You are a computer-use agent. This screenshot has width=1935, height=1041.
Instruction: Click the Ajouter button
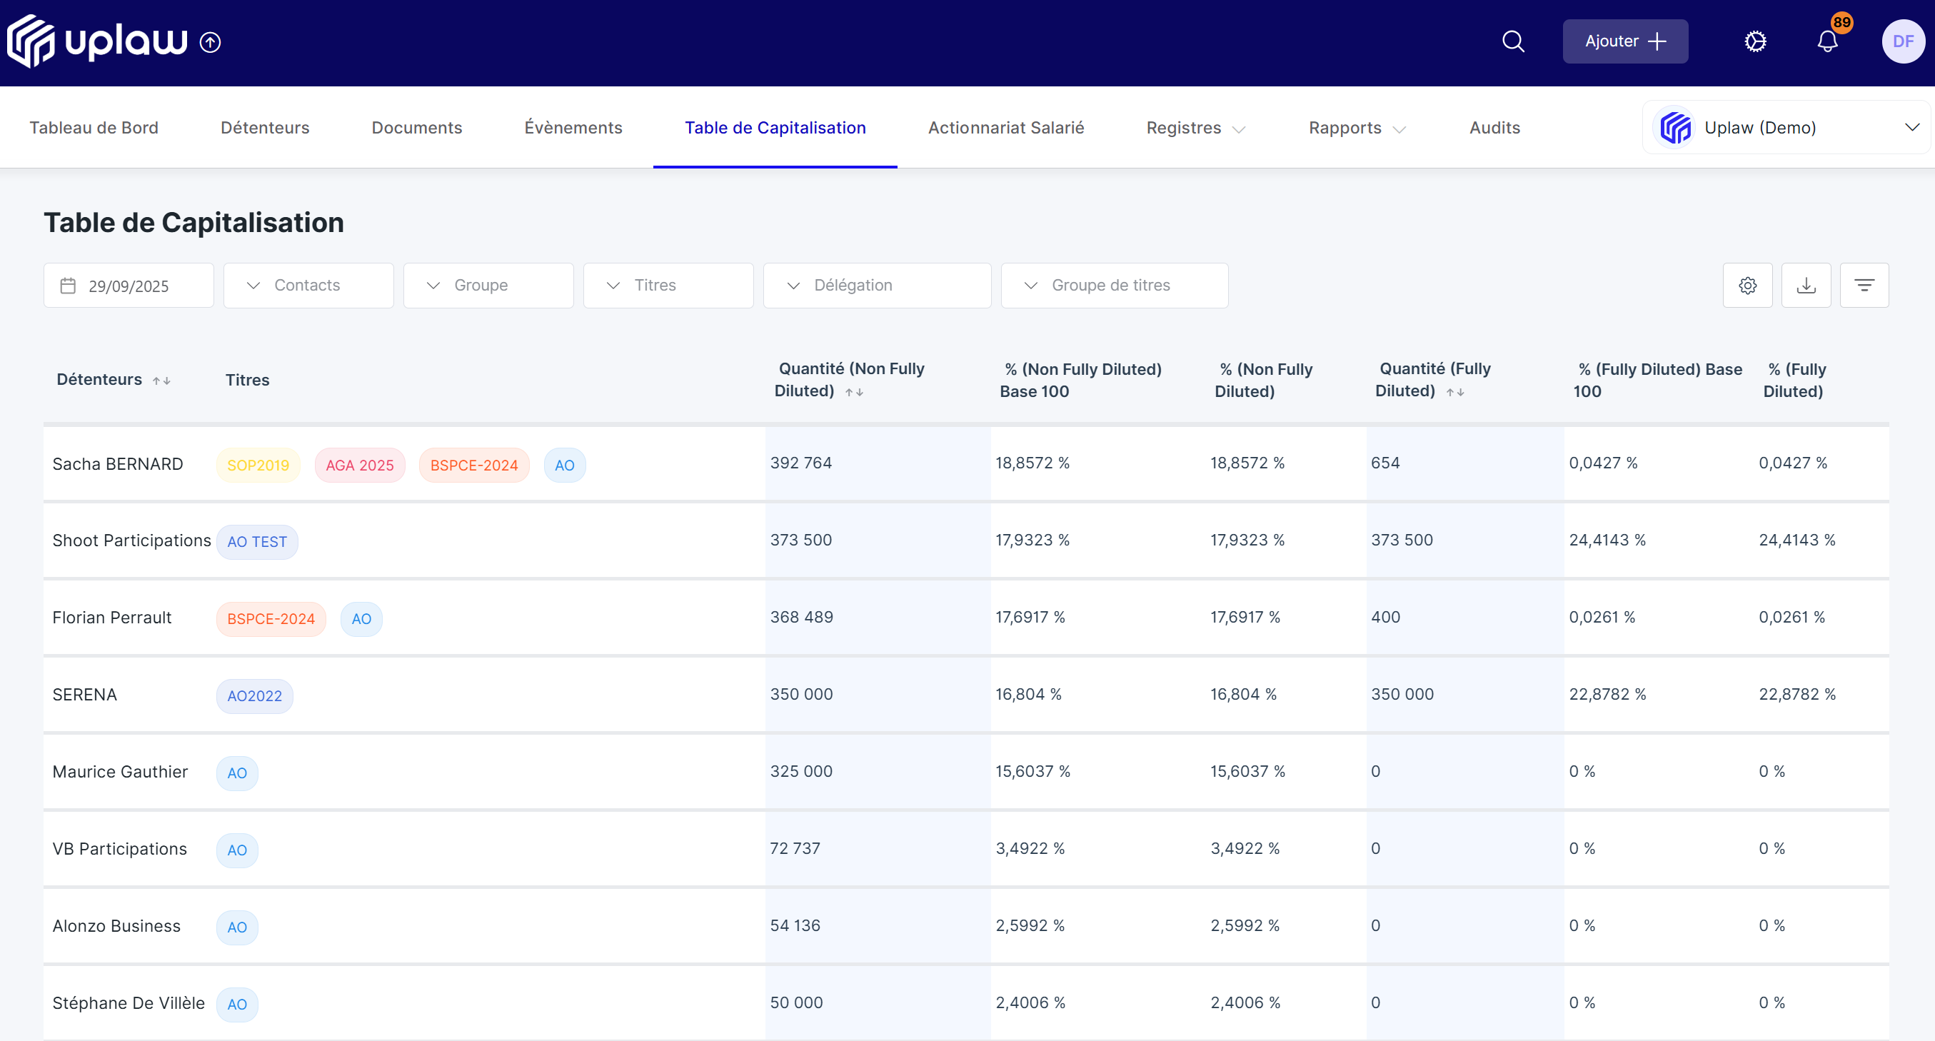point(1625,41)
